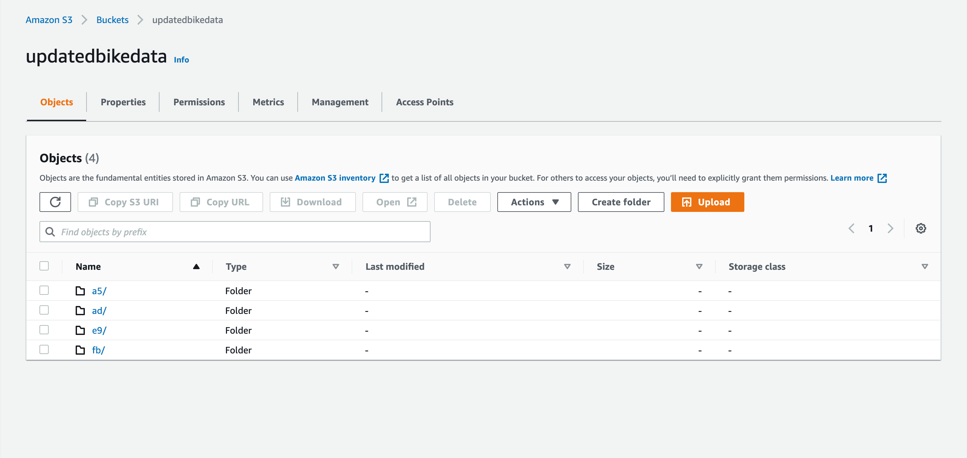Tick the checkbox for a5/ folder
This screenshot has height=458, width=967.
coord(44,290)
